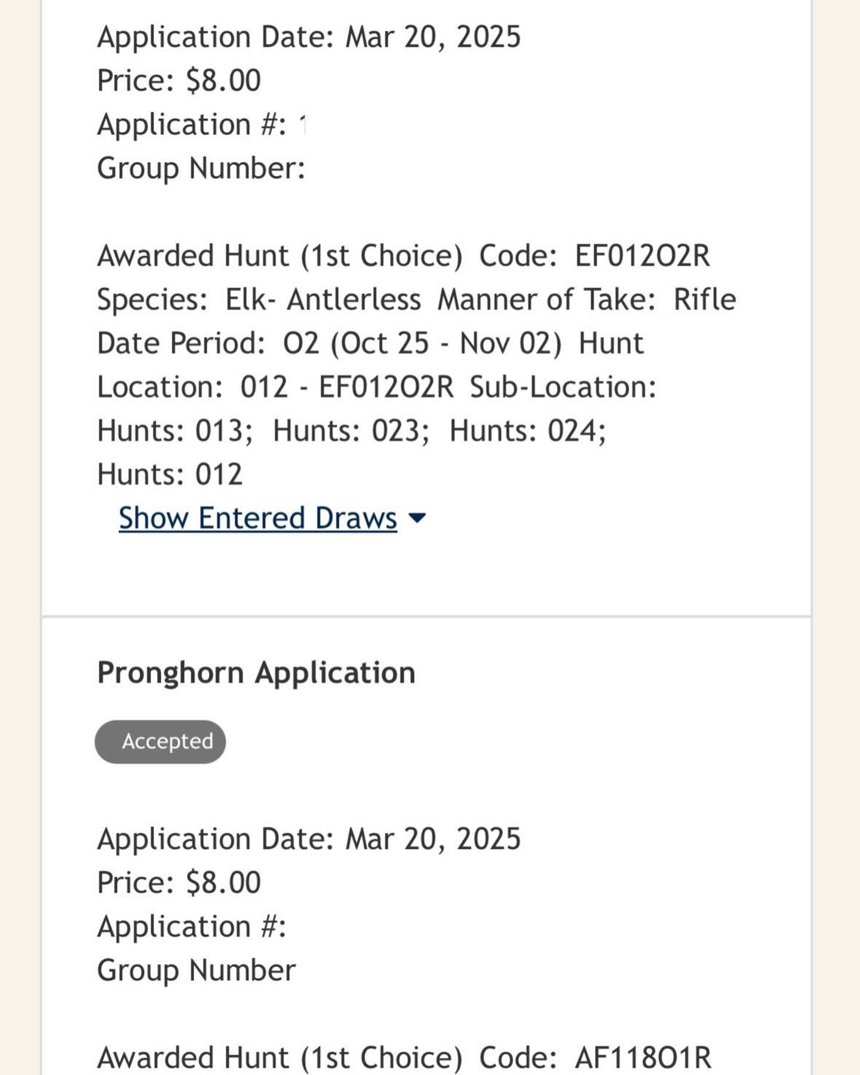Screen dimensions: 860x1075
Task: Click the pronghorn Price: $8.00 line
Action: coord(179,883)
